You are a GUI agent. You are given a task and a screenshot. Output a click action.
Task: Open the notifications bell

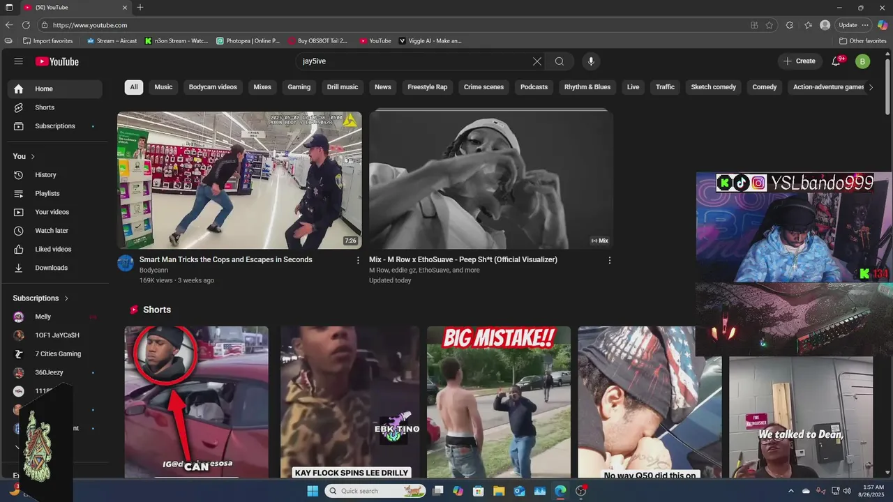pyautogui.click(x=836, y=61)
